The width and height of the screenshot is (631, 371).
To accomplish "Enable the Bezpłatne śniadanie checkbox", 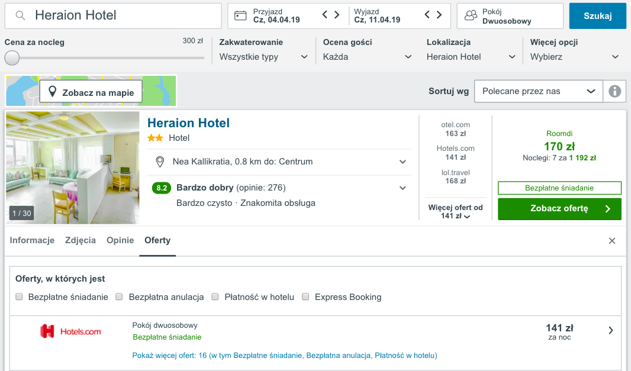I will [19, 296].
